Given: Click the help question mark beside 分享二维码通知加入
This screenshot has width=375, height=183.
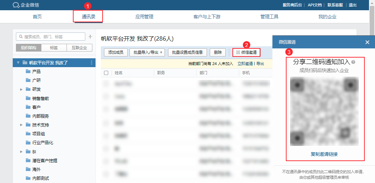Looking at the screenshot, I should click(353, 62).
